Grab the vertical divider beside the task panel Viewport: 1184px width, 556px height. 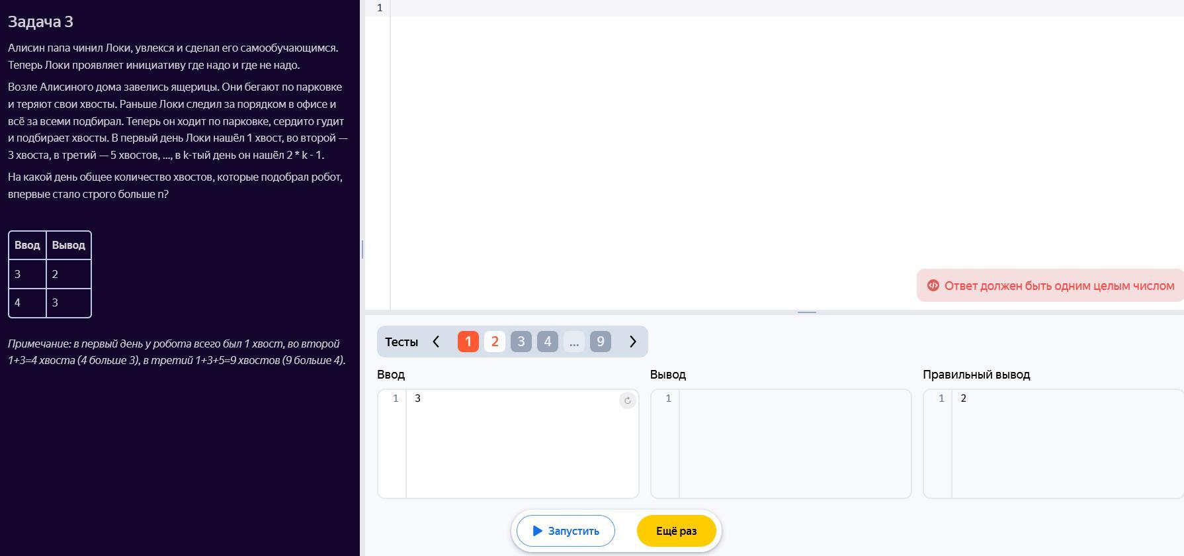pos(362,250)
